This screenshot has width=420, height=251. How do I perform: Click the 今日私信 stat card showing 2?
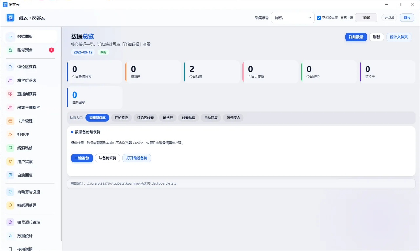point(212,71)
